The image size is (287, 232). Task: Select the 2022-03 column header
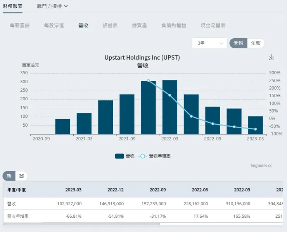242,190
